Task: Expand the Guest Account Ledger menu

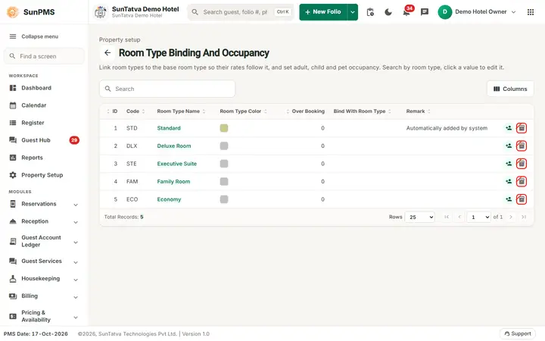Action: point(43,241)
